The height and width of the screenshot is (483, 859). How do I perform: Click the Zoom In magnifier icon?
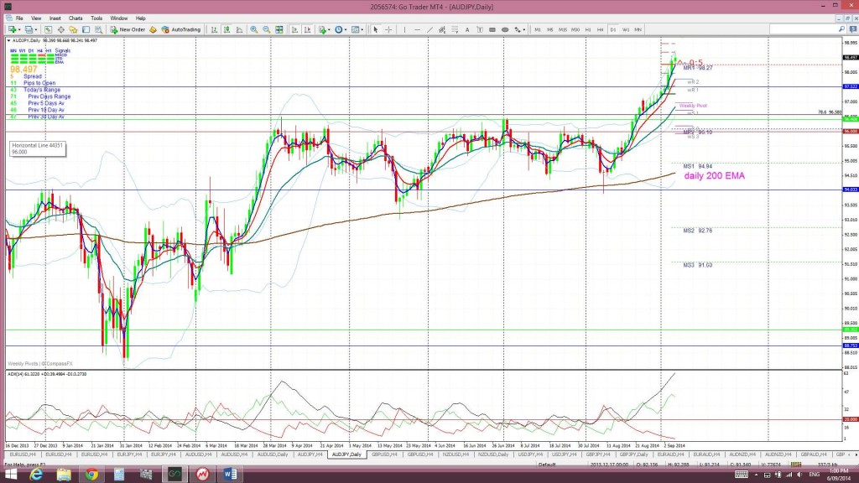pyautogui.click(x=256, y=29)
